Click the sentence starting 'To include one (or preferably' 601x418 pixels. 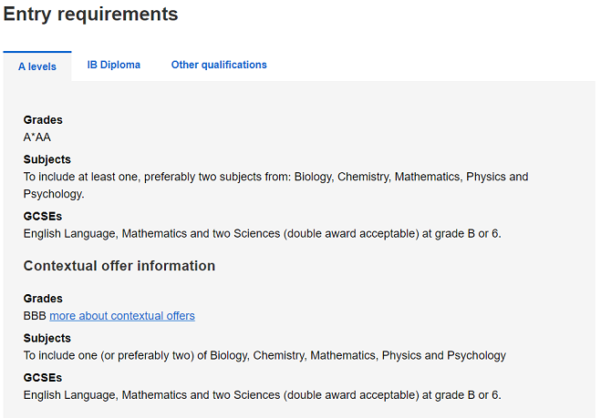(x=264, y=355)
